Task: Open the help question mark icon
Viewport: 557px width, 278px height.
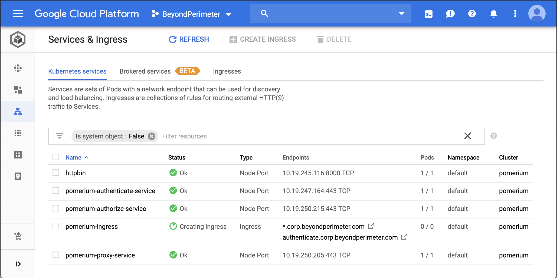Action: (x=472, y=14)
